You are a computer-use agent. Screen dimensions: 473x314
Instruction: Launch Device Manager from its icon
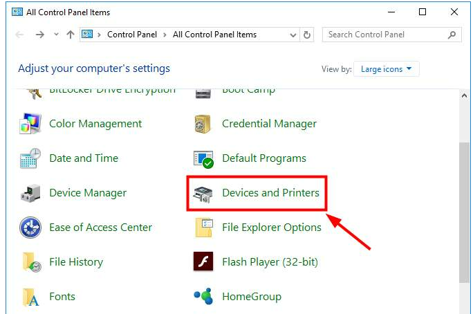coord(31,194)
